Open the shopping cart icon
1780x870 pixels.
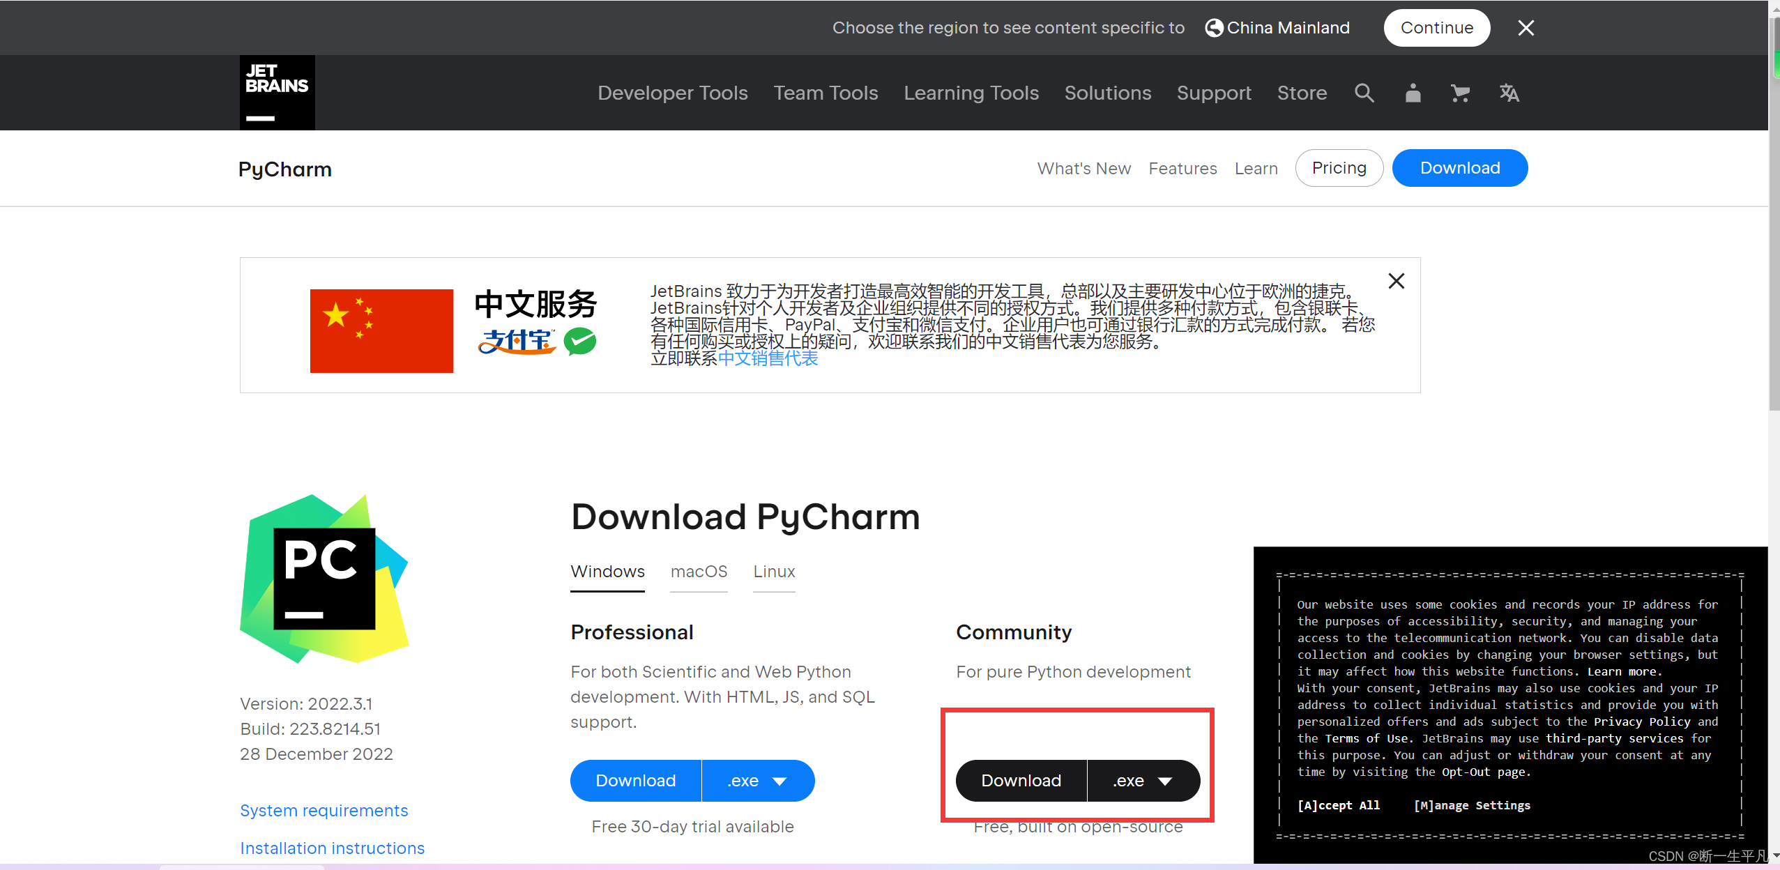pyautogui.click(x=1460, y=93)
